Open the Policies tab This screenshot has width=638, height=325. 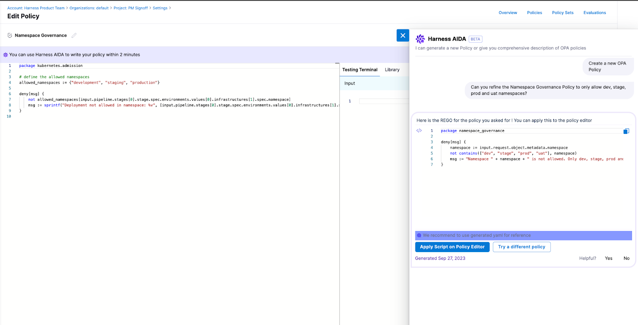pyautogui.click(x=534, y=13)
